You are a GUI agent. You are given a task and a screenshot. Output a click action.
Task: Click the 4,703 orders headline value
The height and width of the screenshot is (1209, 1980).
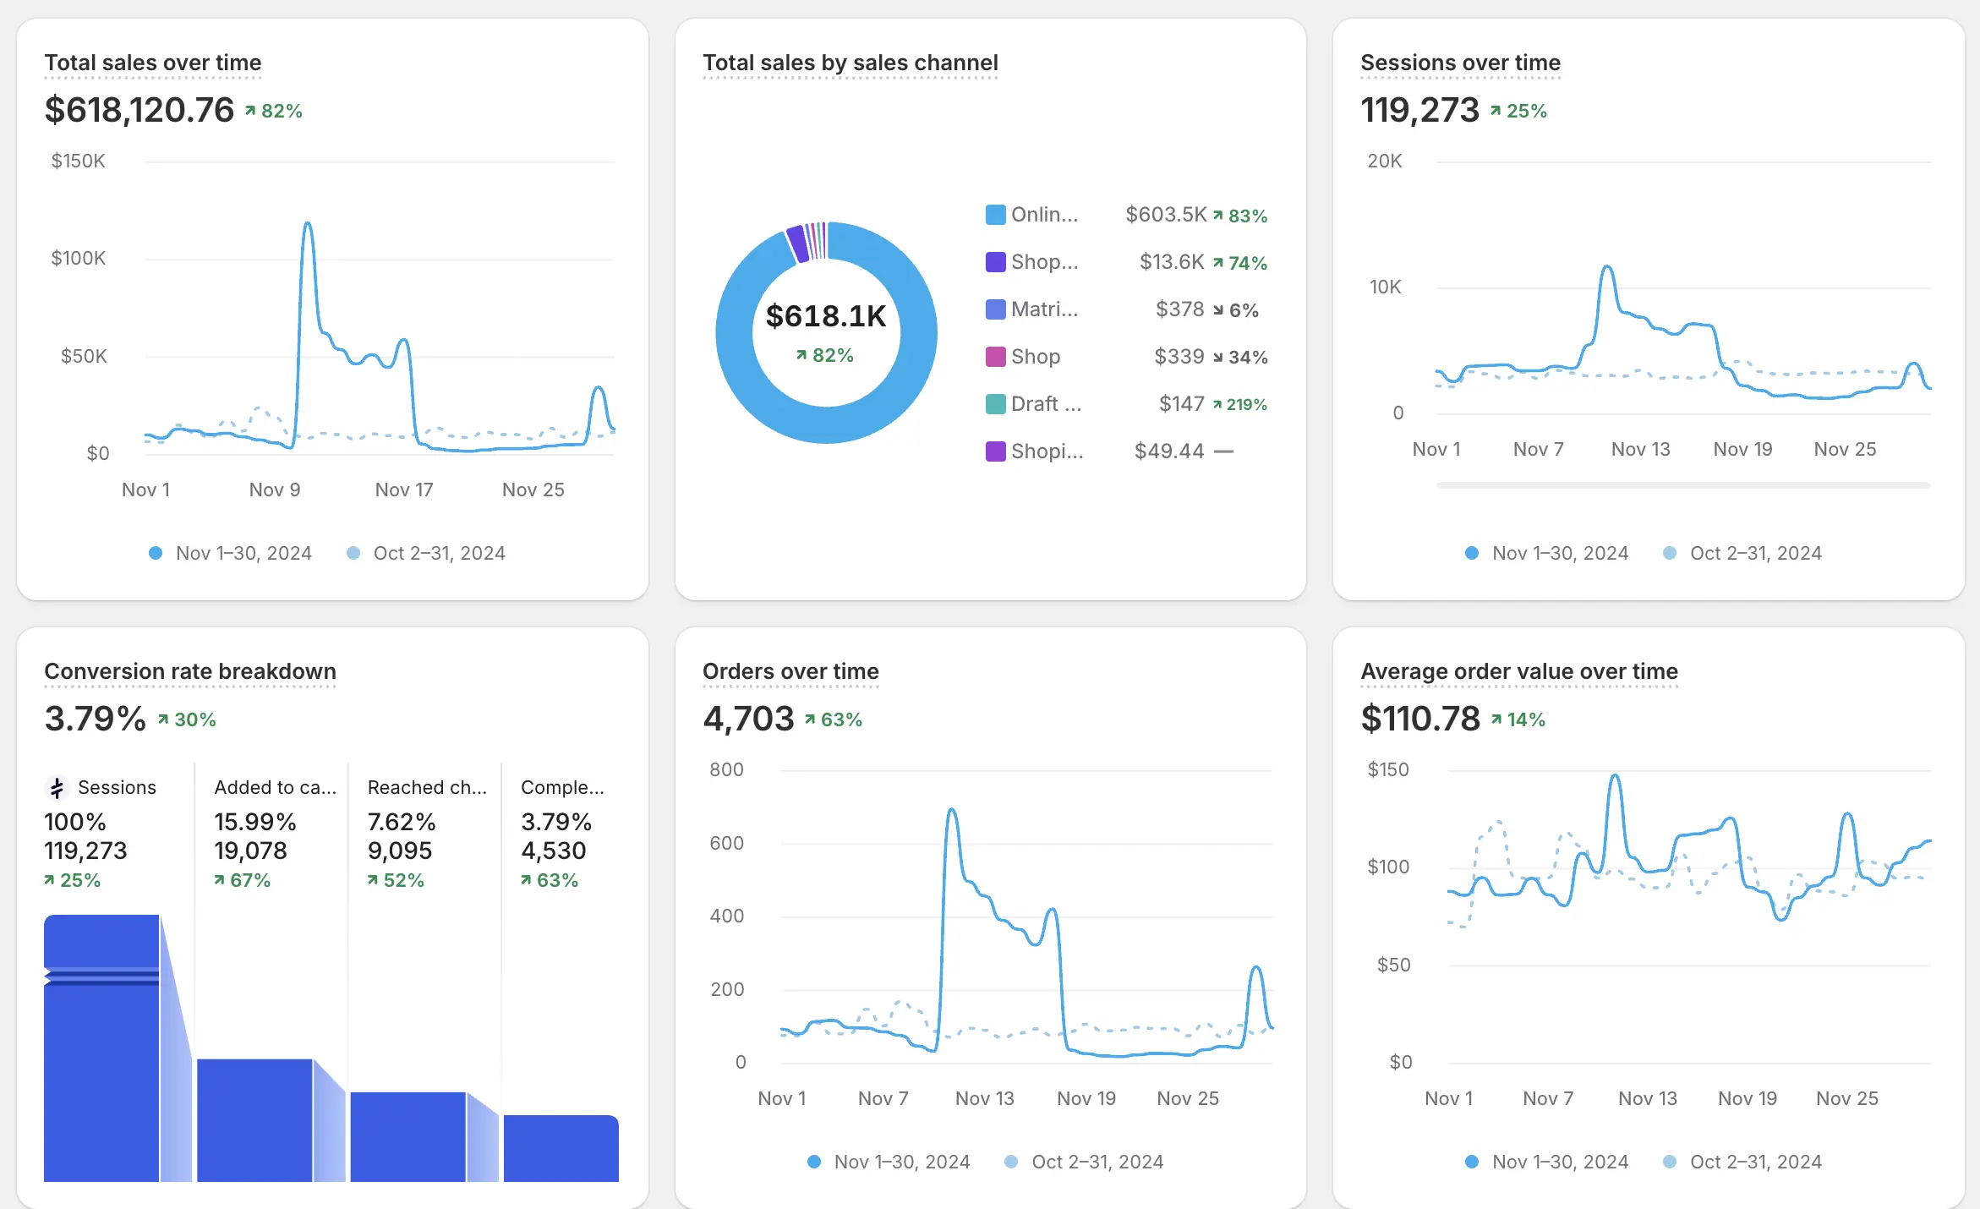click(748, 719)
